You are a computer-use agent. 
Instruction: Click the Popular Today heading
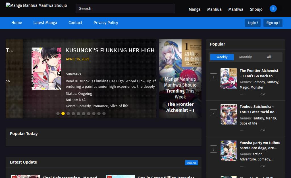[x=24, y=134]
